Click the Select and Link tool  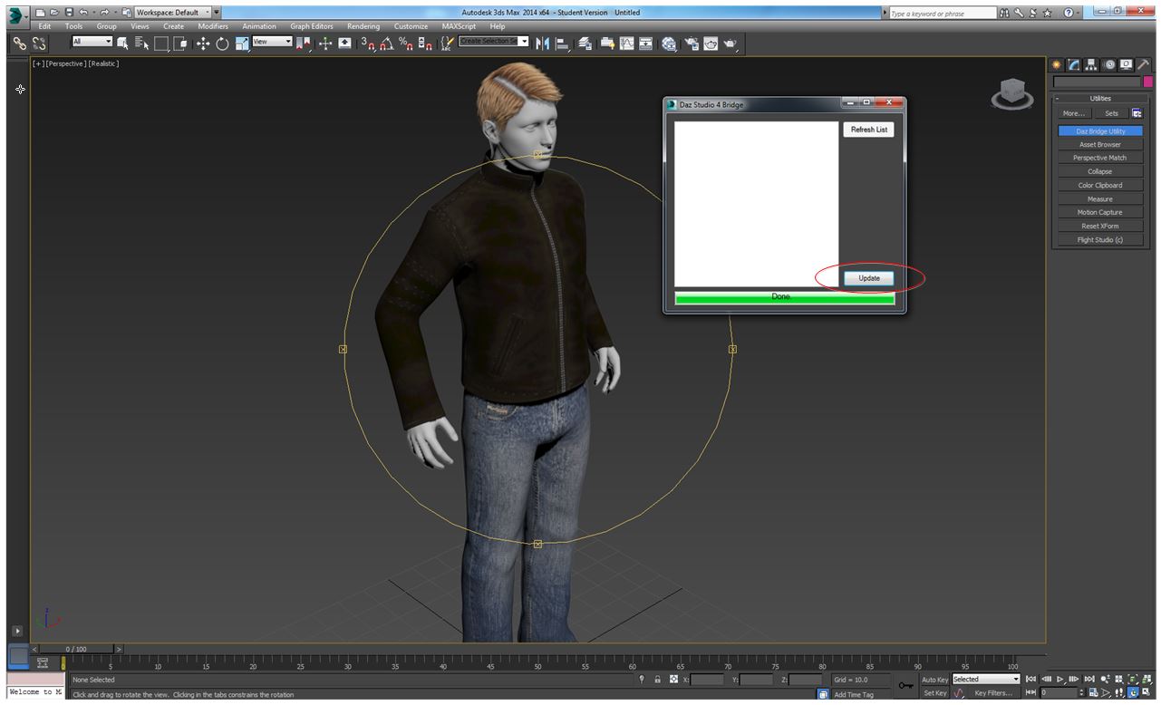click(x=19, y=43)
